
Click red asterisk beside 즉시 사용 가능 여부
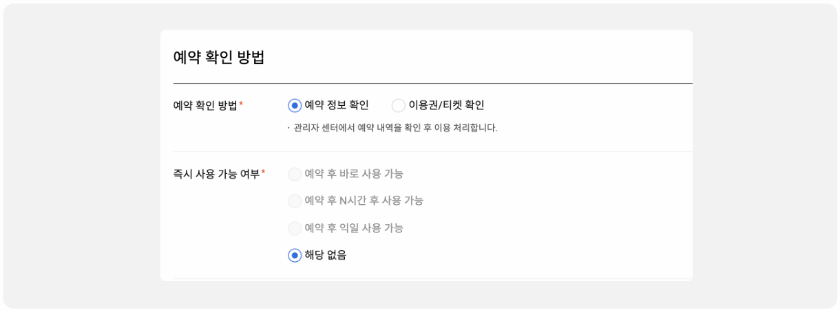(x=263, y=173)
